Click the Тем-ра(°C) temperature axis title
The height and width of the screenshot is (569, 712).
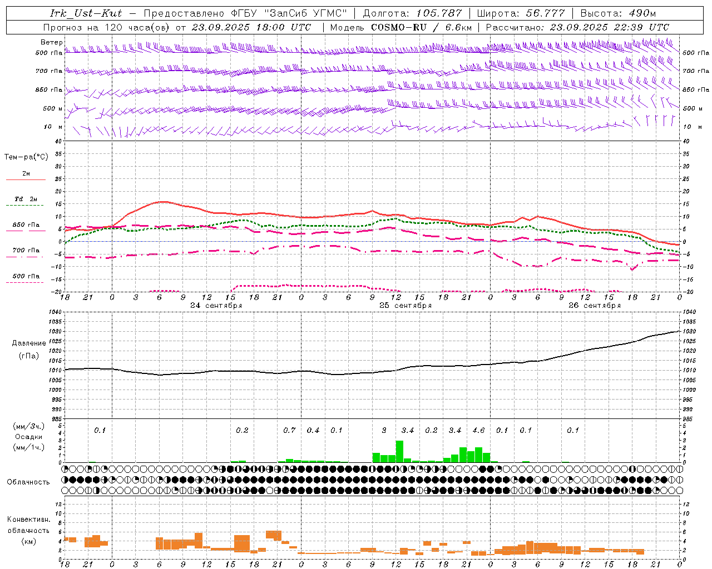26,157
